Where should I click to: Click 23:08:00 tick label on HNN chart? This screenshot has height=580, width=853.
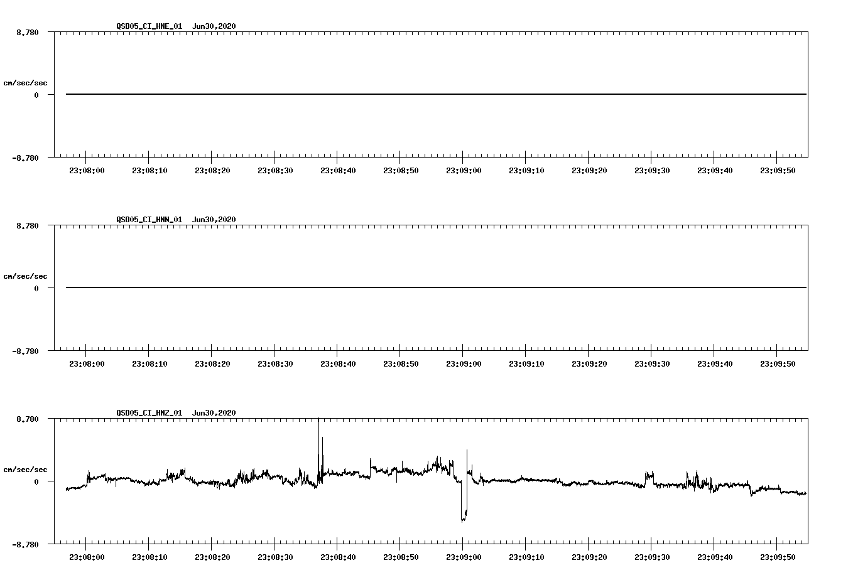click(x=87, y=364)
